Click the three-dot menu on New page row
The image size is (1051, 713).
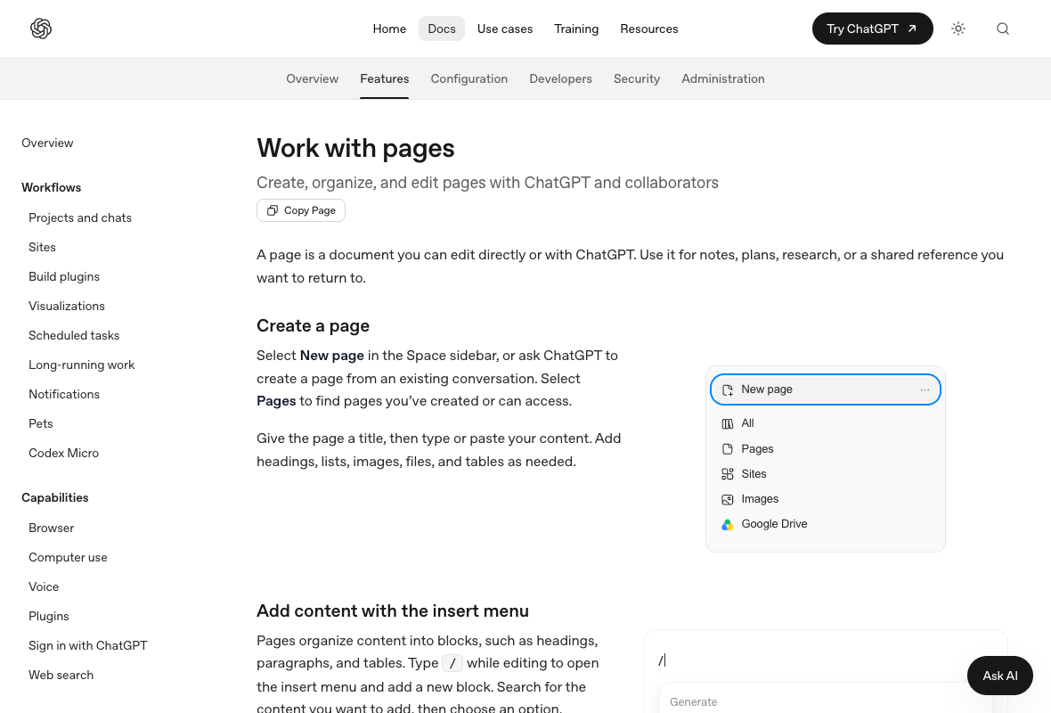[x=925, y=389]
